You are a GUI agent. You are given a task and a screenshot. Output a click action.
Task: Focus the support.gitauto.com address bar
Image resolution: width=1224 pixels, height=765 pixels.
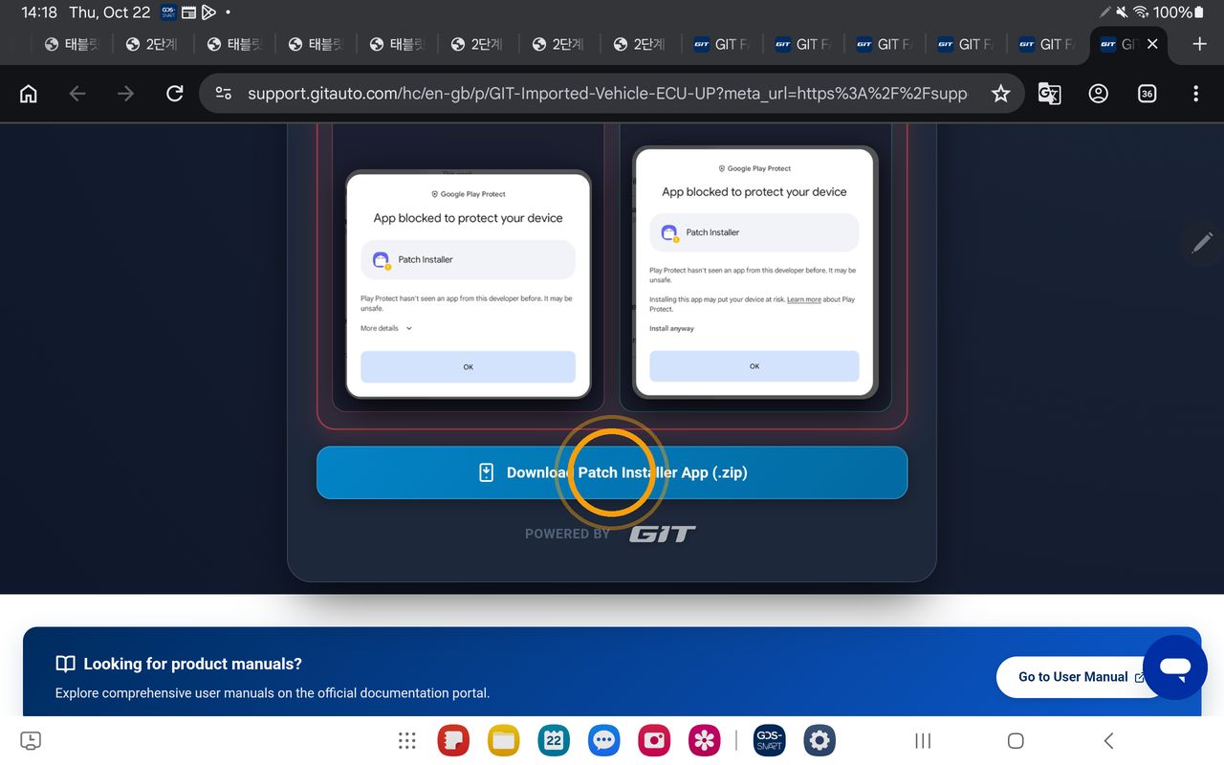point(607,94)
